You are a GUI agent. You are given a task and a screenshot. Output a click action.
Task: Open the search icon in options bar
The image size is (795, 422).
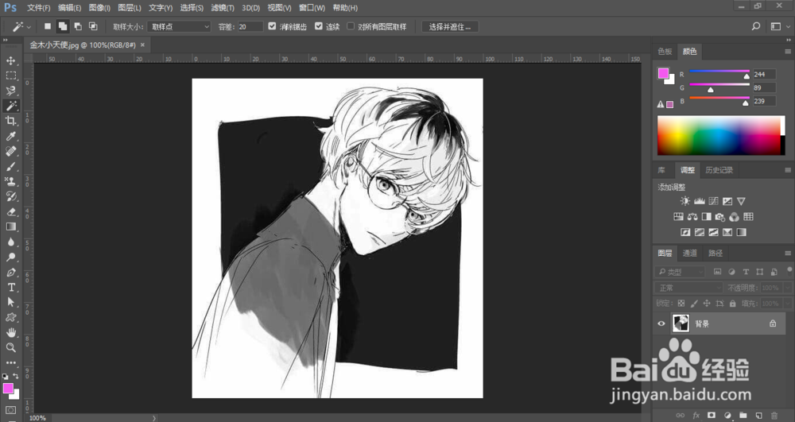[x=756, y=26]
